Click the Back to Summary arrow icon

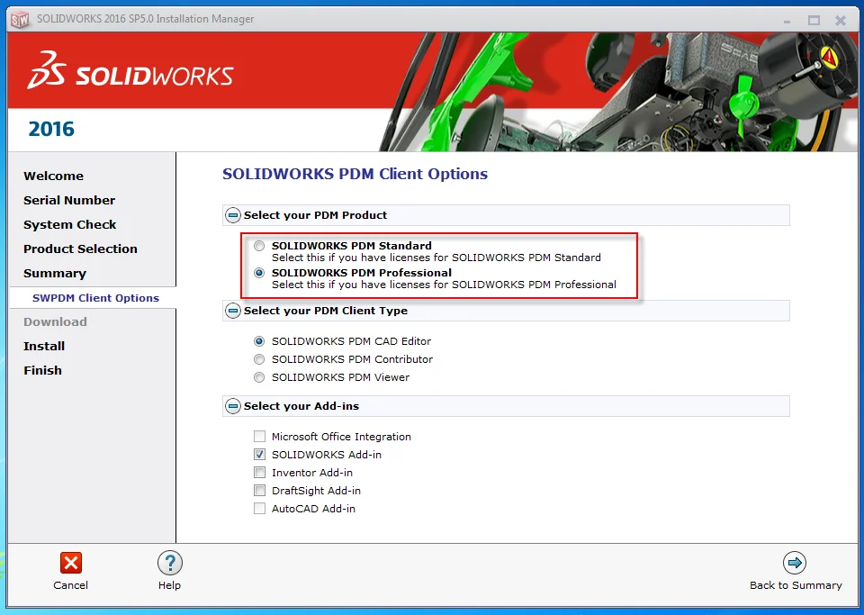[x=795, y=563]
